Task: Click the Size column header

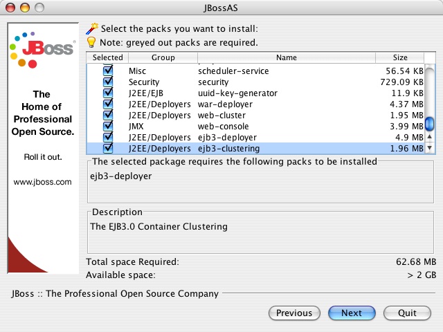Action: [400, 57]
